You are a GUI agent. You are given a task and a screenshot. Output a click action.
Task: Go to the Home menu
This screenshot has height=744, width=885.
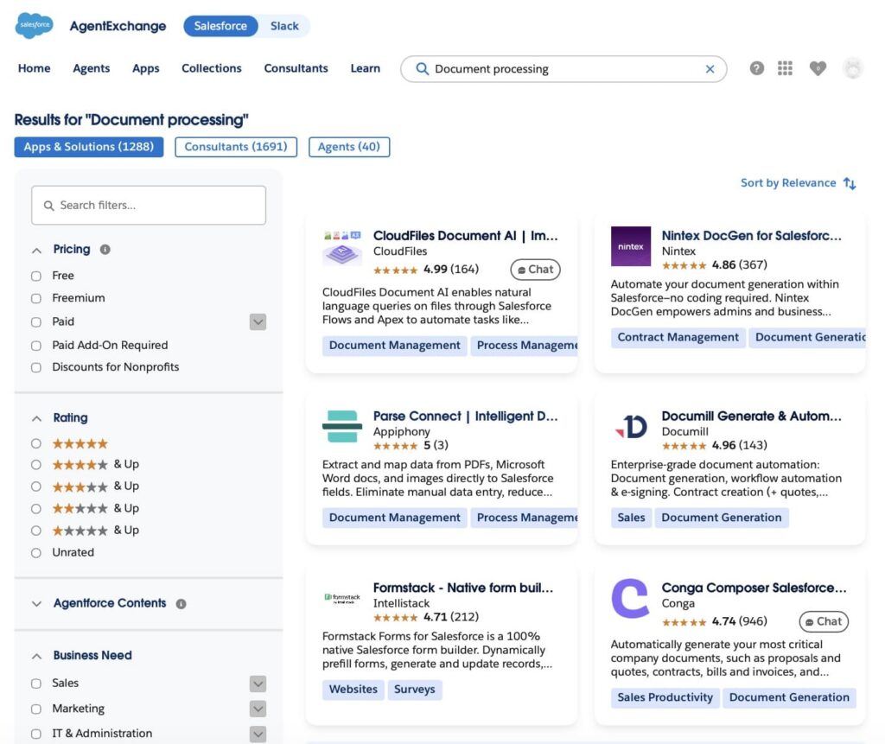pos(34,68)
